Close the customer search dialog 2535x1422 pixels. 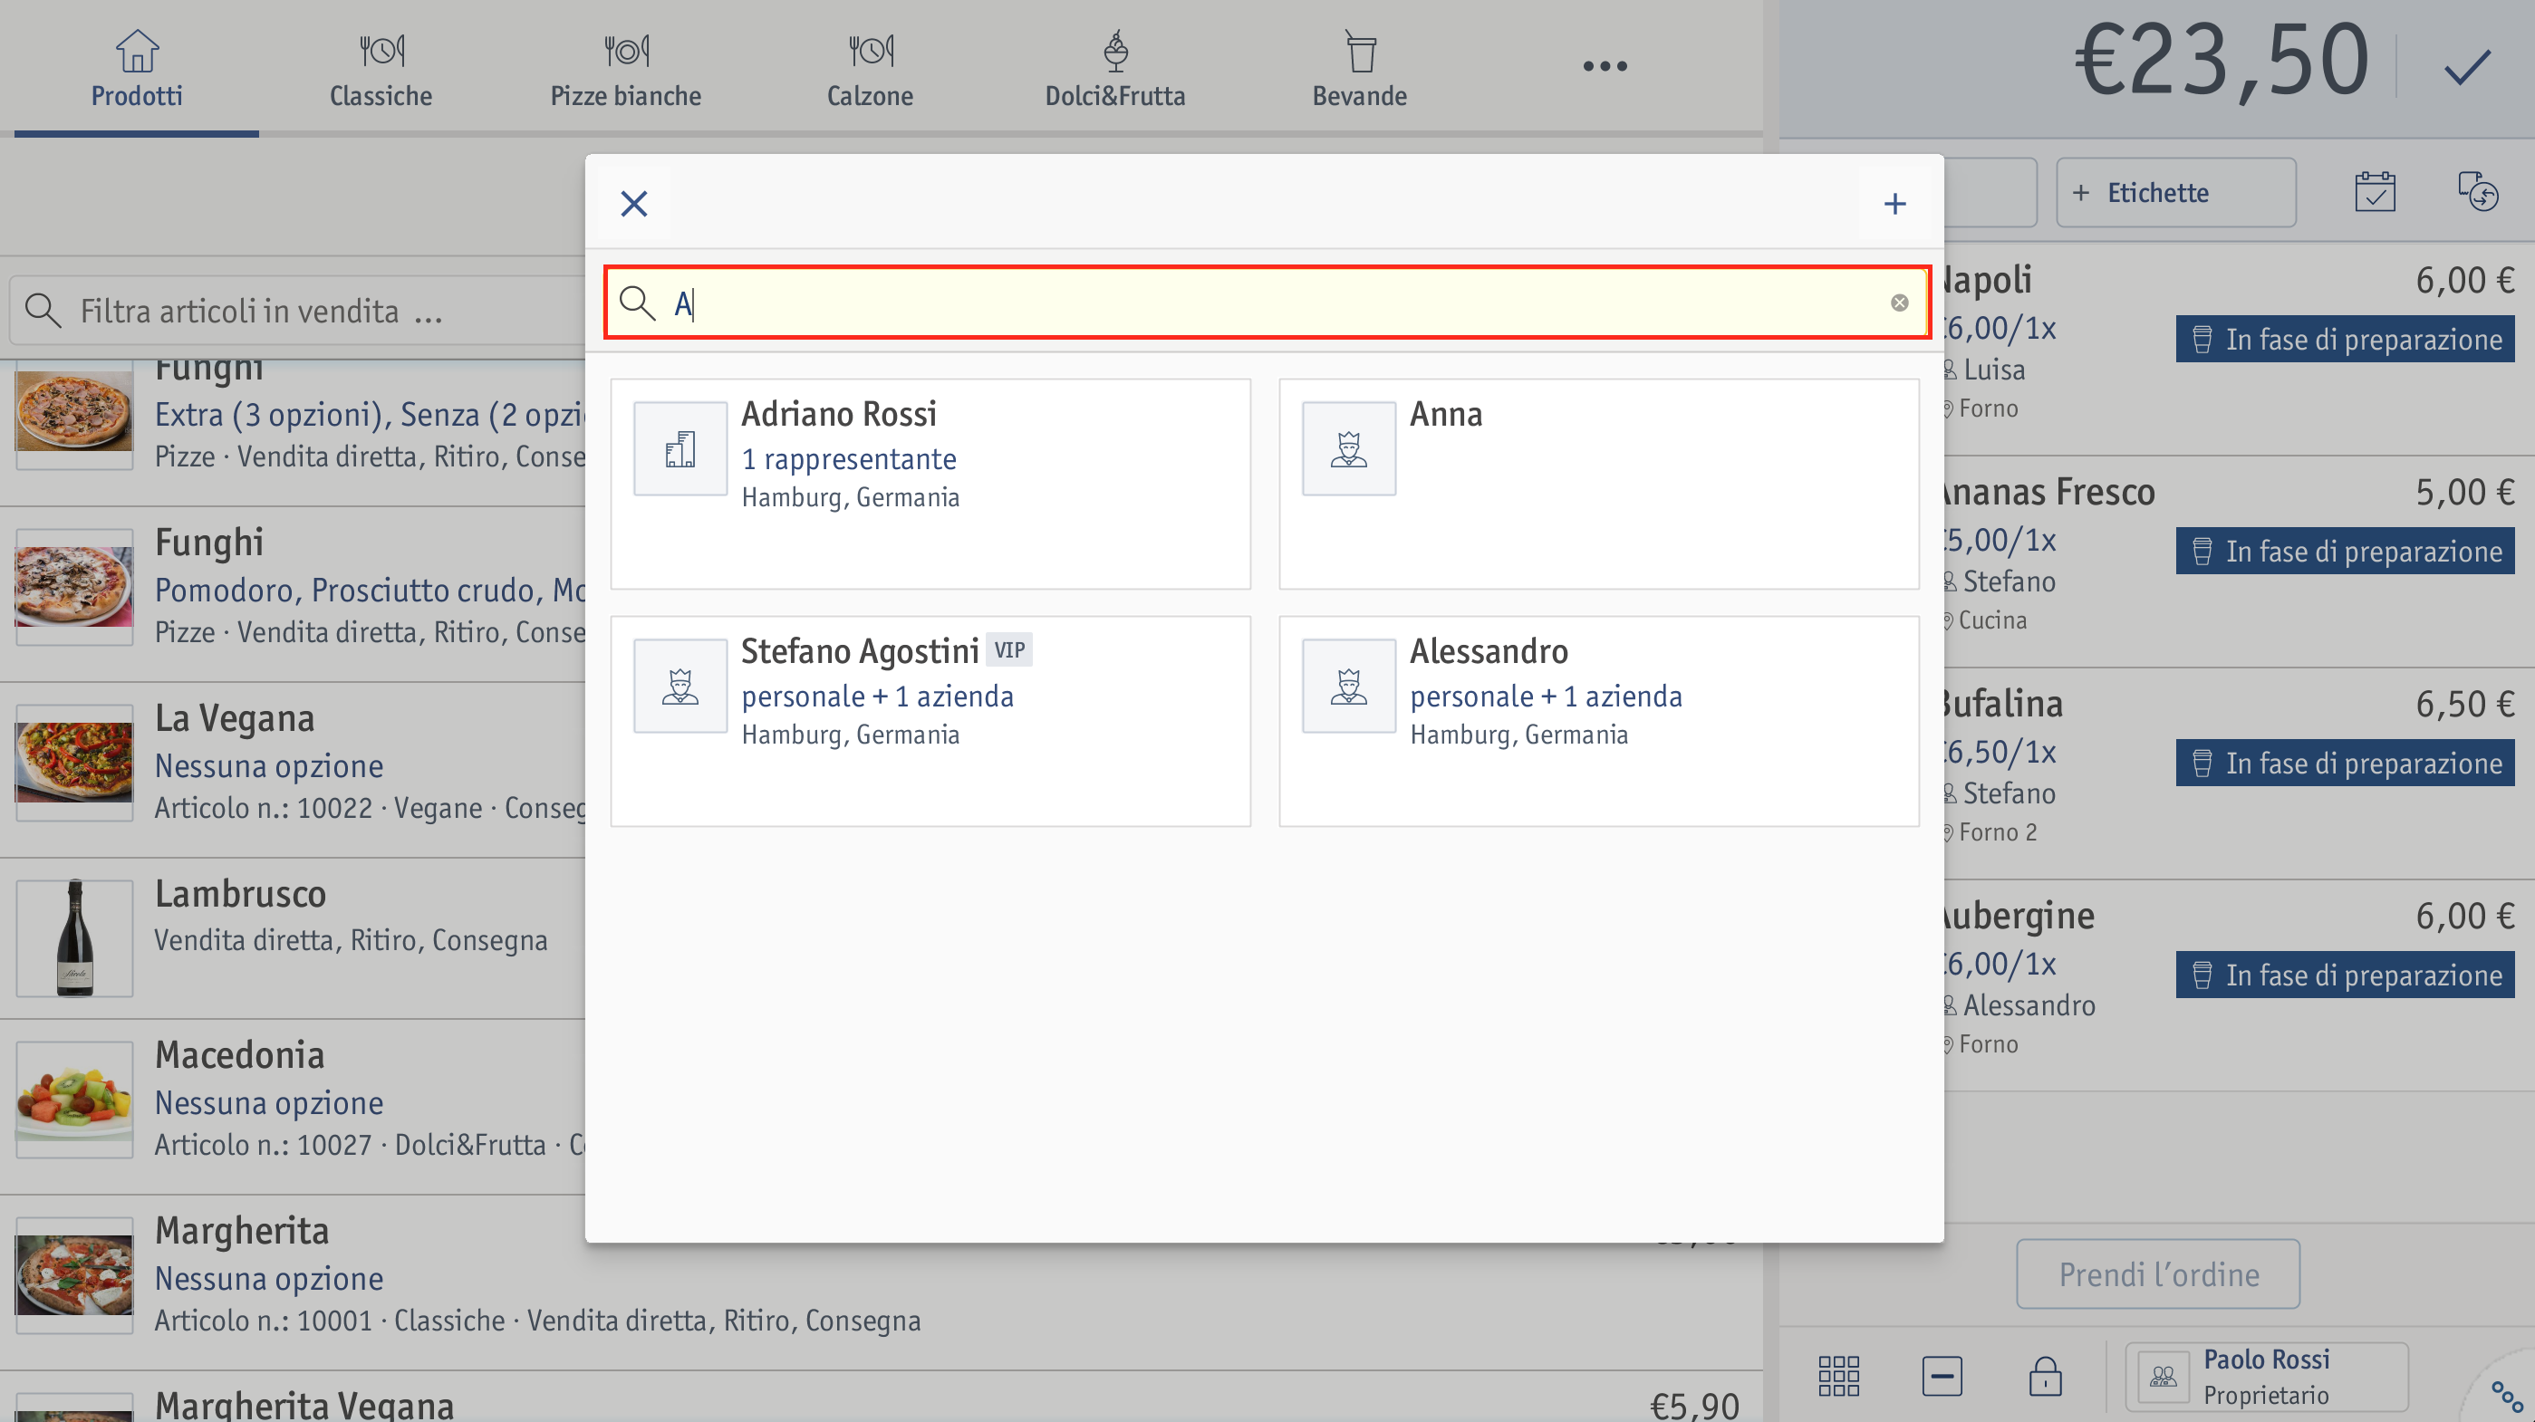634,204
